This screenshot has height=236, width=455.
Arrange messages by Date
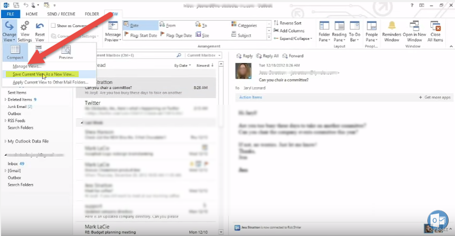[x=140, y=26]
